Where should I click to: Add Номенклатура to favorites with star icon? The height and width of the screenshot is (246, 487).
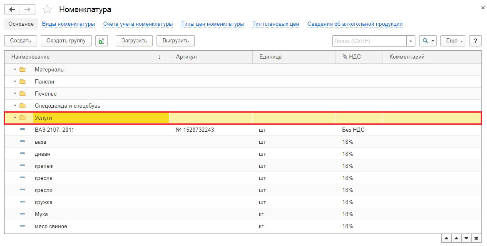(47, 10)
